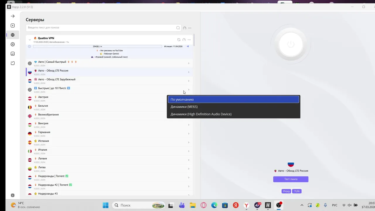Screen dimensions: 375x211
Task: Select По умолчанию audio device
Action: click(x=233, y=99)
